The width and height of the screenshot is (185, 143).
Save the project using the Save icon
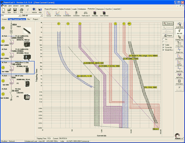(x=15, y=11)
